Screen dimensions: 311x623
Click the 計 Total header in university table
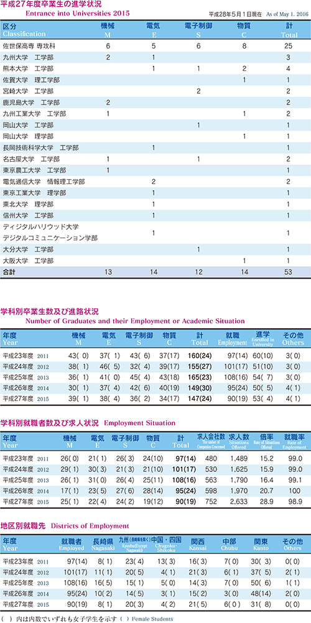click(x=289, y=30)
